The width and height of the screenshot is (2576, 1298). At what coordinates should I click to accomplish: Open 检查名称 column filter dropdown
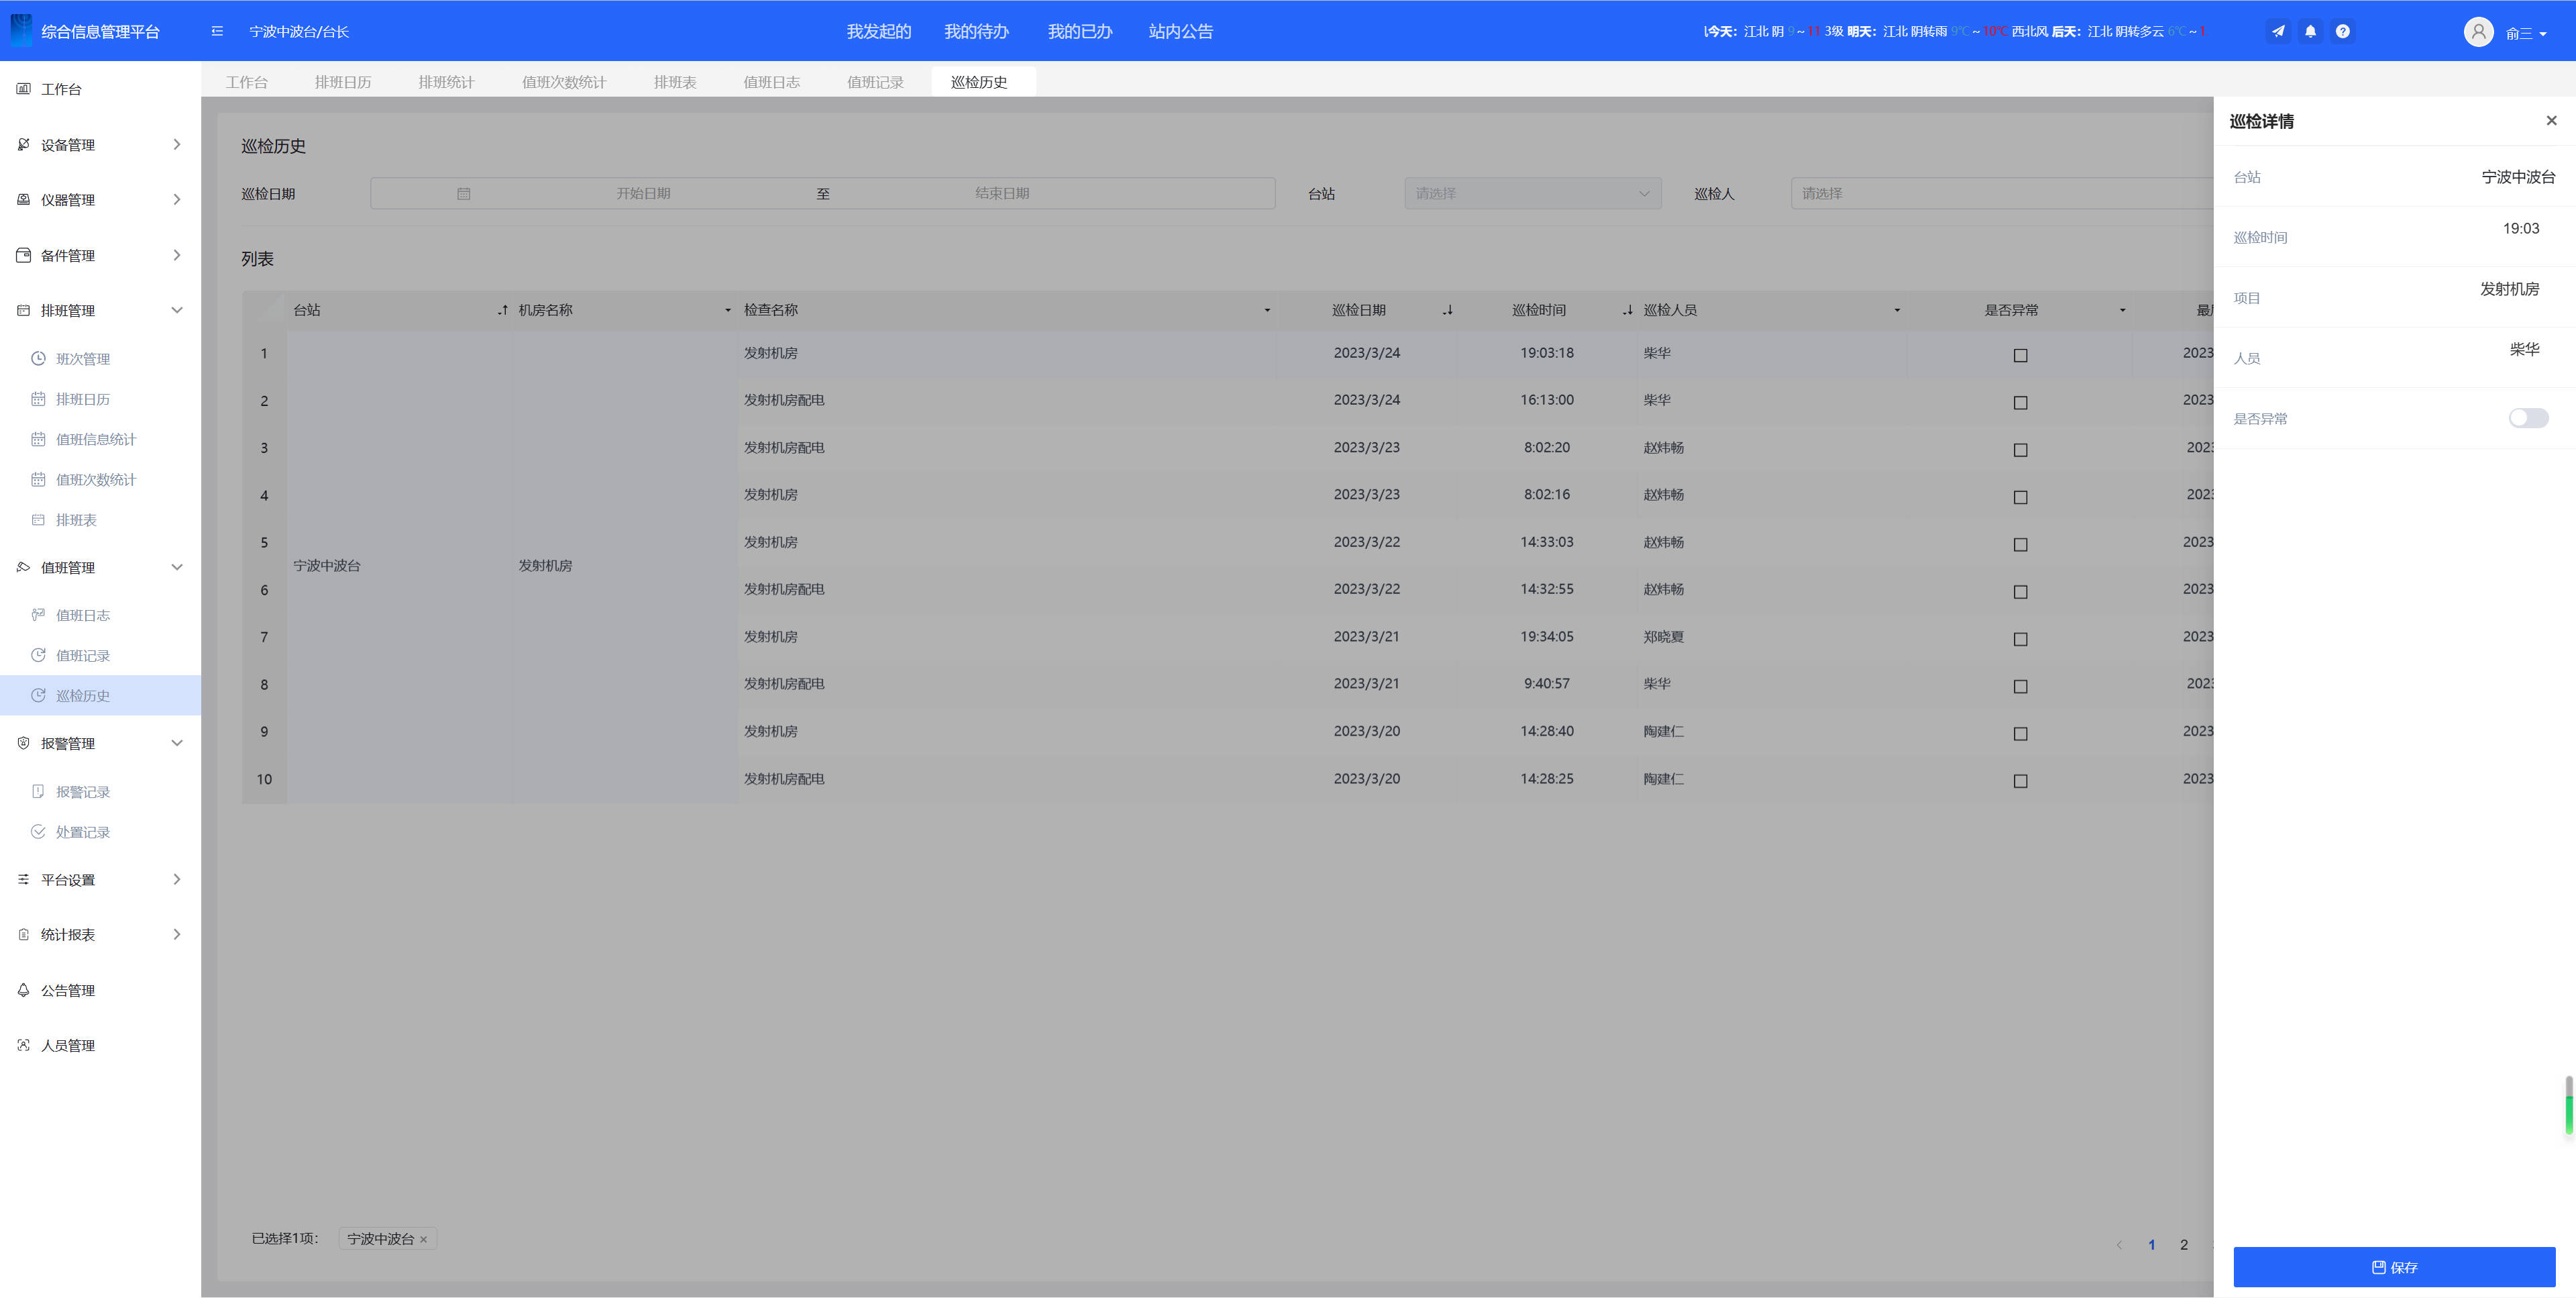pos(1267,310)
